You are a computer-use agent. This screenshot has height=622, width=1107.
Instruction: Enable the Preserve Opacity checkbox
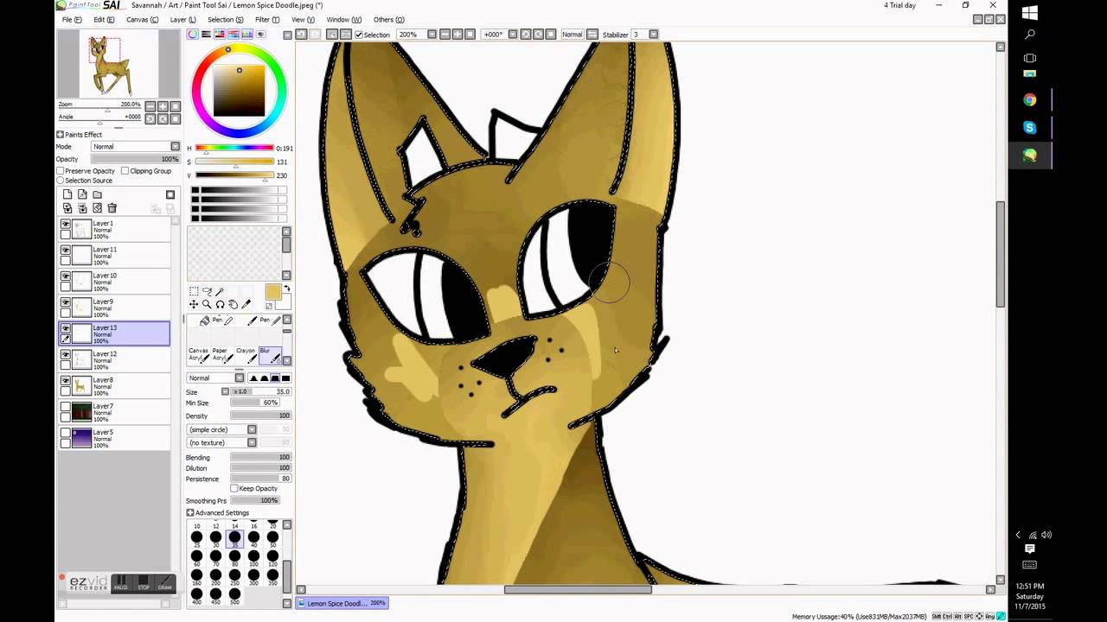pyautogui.click(x=61, y=171)
